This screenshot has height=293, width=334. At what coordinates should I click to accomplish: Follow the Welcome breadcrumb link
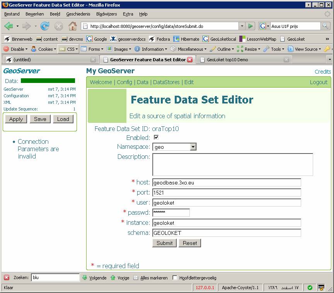[x=101, y=82]
